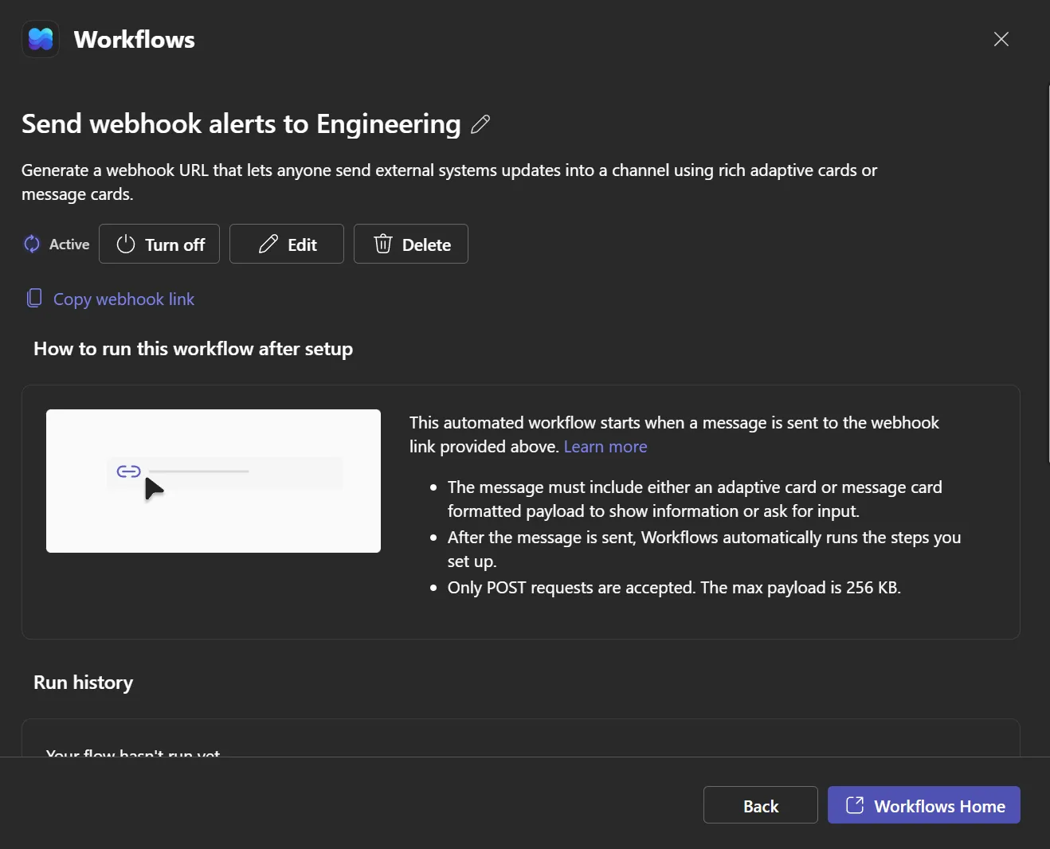Click the Workflows app logo icon

[41, 39]
